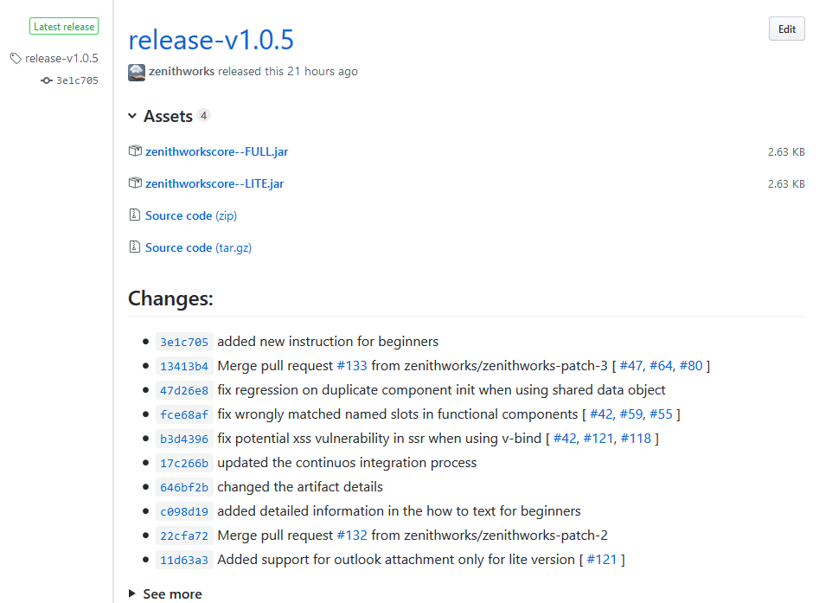This screenshot has height=603, width=832.
Task: Open commit fce68af about named slots fix
Action: tap(183, 414)
